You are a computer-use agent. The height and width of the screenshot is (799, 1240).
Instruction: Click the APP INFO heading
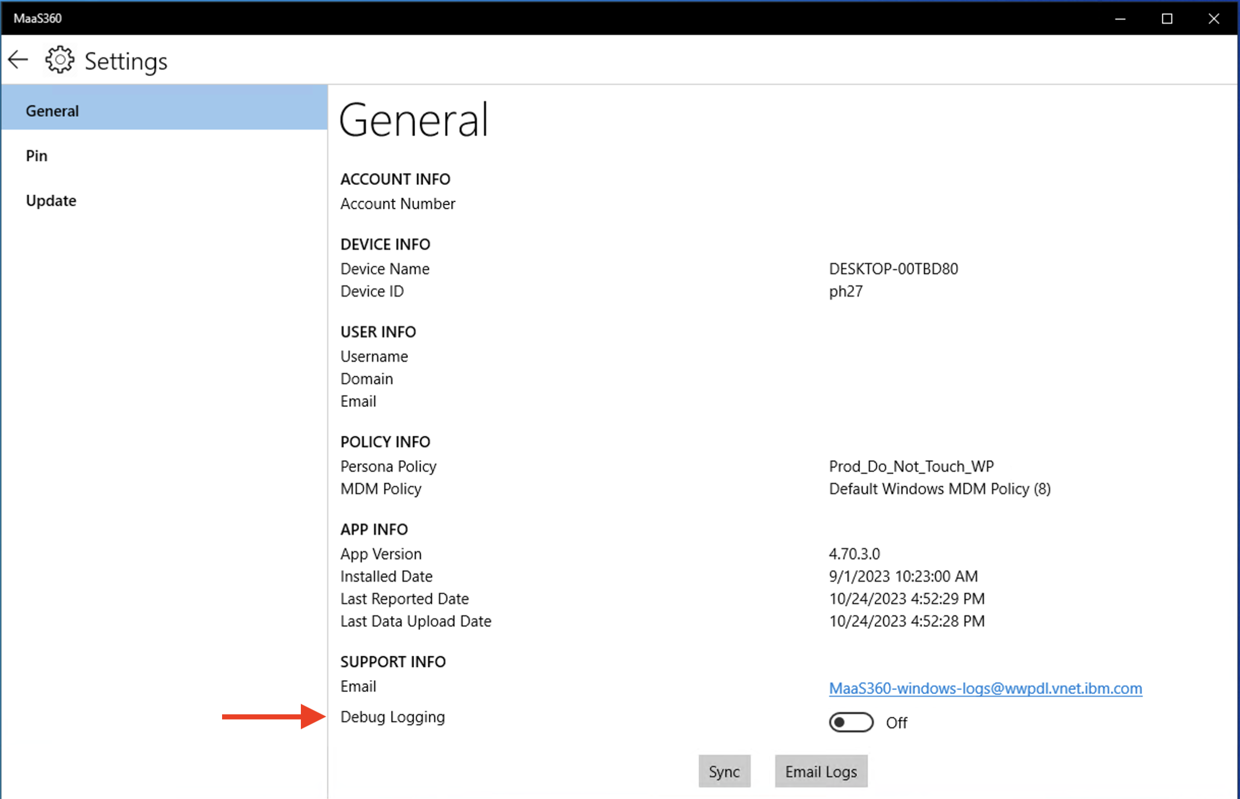(374, 529)
